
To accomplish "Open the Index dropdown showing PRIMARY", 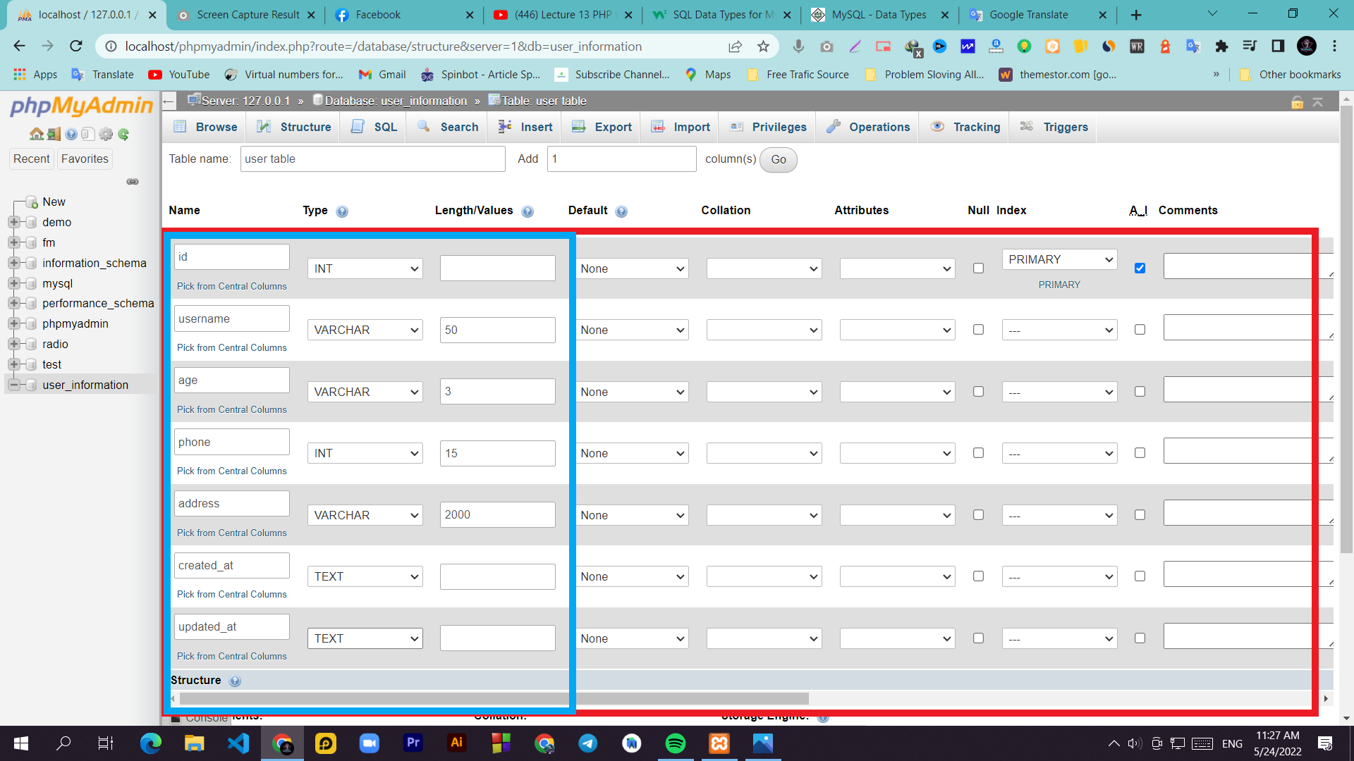I will [1059, 259].
